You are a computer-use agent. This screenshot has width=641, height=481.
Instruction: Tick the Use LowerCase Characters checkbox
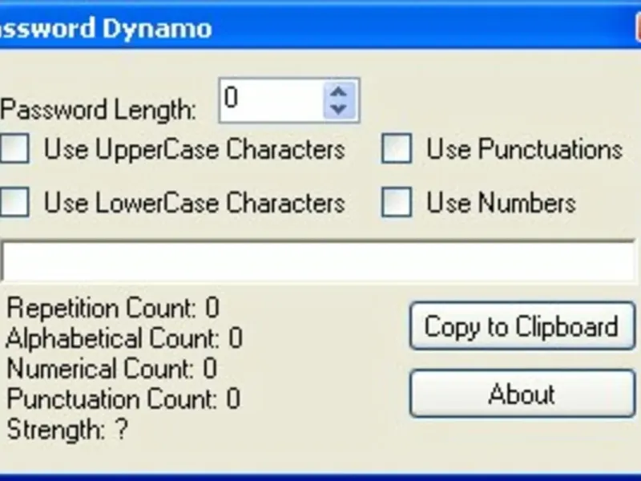[x=14, y=203]
